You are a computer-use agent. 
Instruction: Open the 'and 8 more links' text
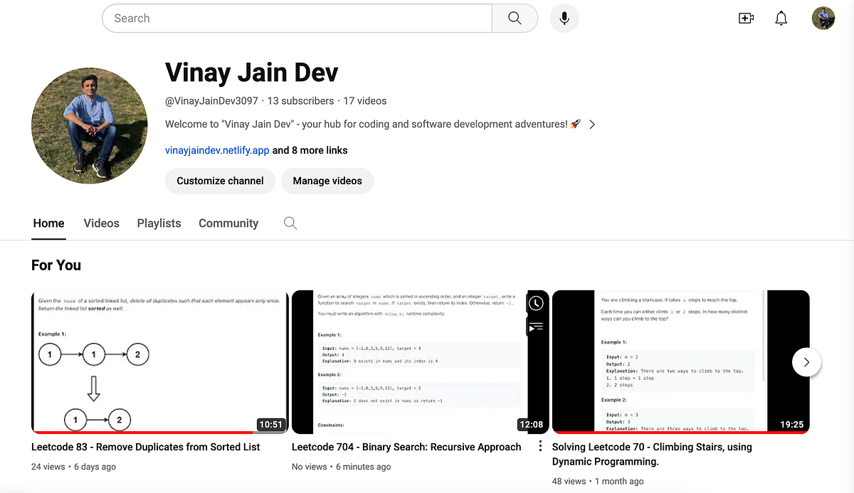310,150
